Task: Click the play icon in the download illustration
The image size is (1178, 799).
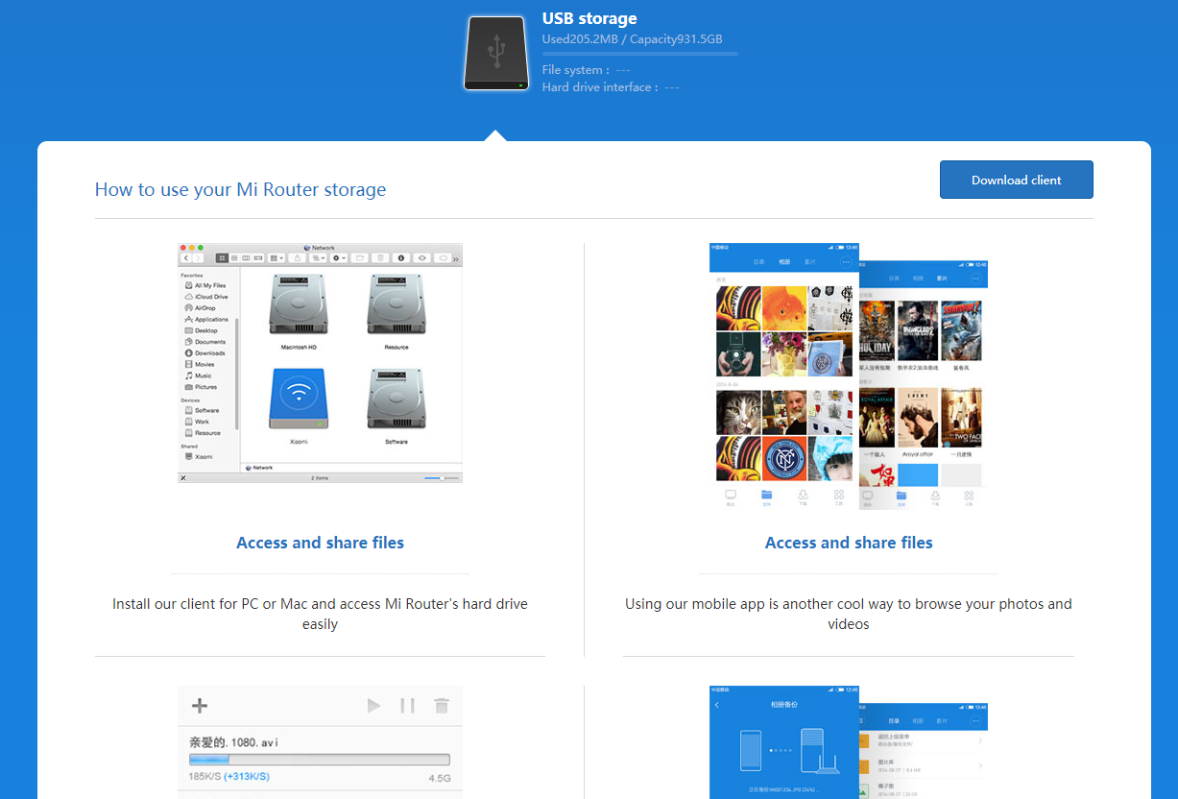Action: (373, 706)
